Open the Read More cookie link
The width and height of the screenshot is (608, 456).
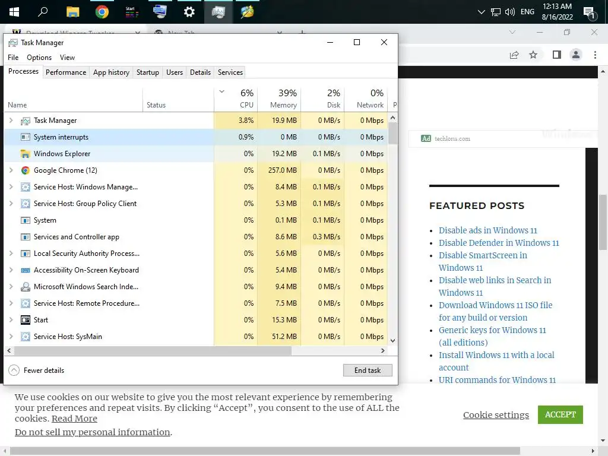coord(74,419)
